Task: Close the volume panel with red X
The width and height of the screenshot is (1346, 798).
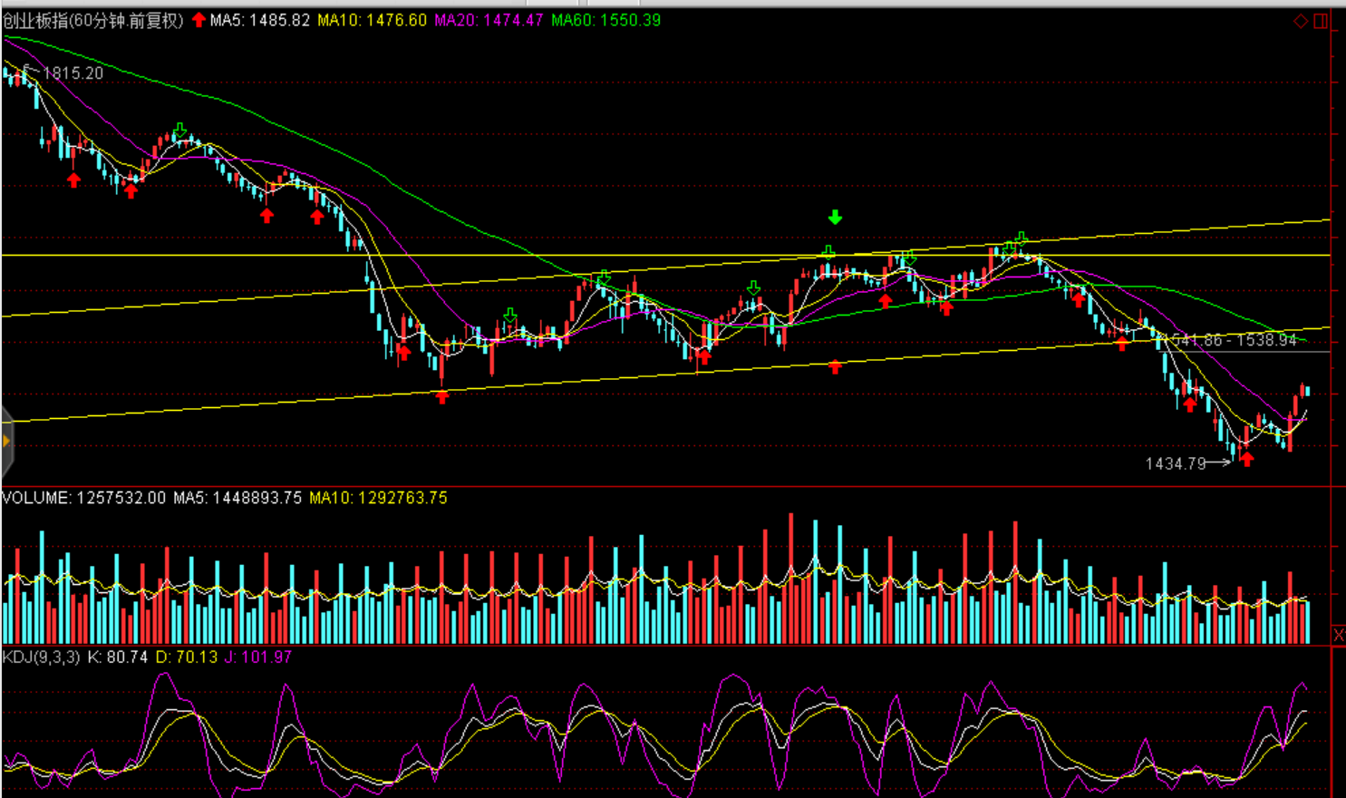Action: [x=1339, y=635]
